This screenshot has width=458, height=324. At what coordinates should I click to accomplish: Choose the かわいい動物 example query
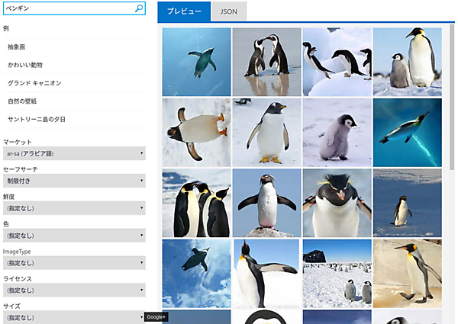[x=29, y=64]
